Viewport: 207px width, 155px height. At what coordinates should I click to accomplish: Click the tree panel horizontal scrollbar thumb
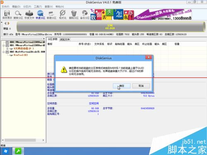(20, 140)
